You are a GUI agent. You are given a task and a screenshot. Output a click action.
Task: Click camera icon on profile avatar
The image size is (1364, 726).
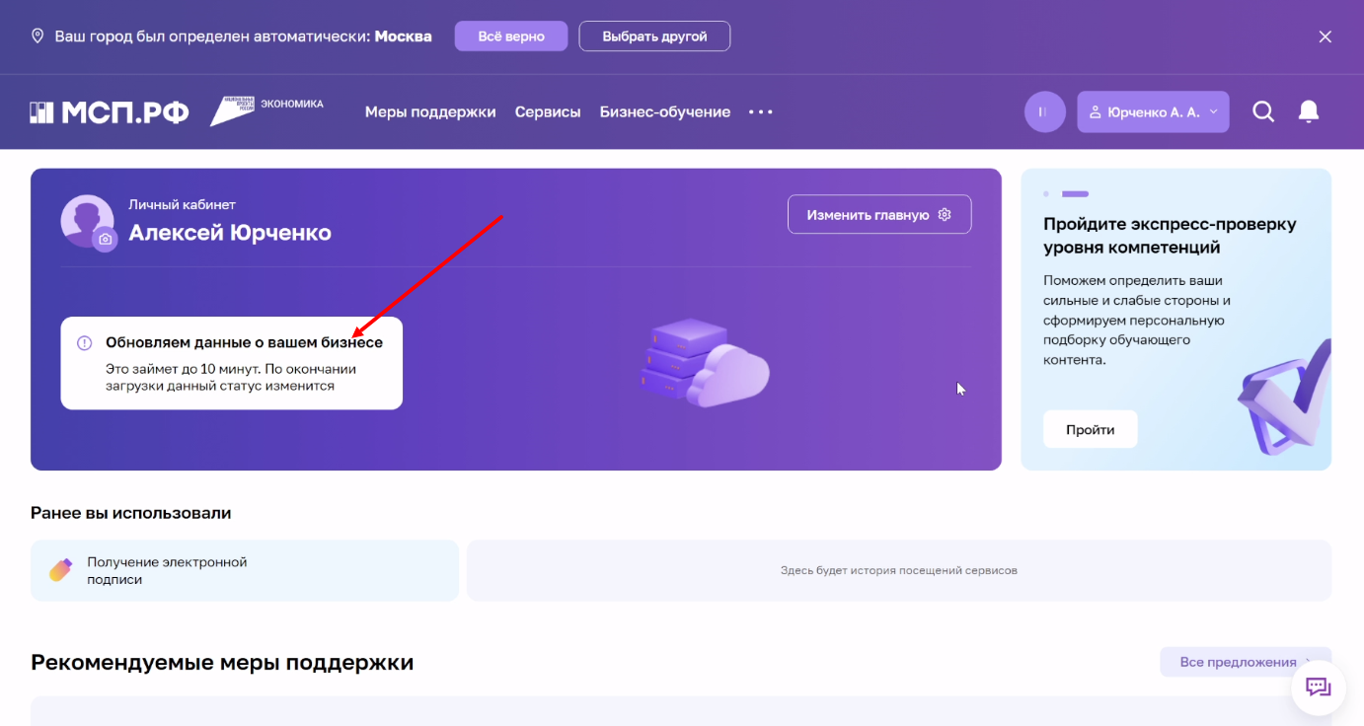(106, 240)
